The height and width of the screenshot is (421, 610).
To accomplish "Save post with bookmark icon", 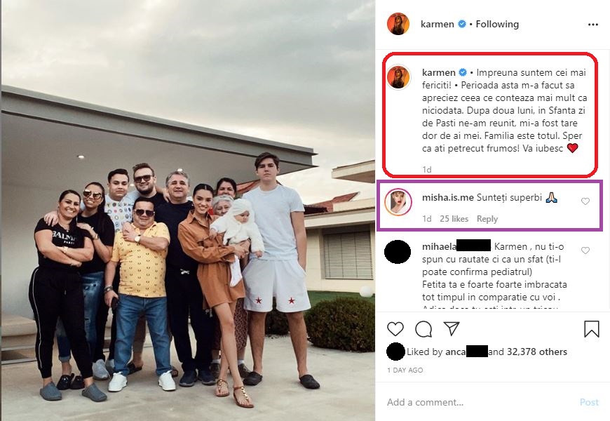I will 591,328.
